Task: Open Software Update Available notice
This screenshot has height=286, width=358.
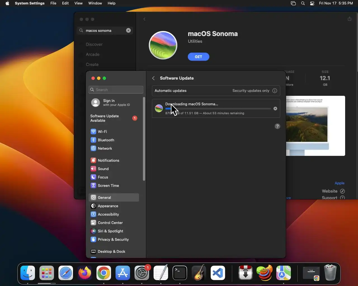Action: (x=114, y=118)
